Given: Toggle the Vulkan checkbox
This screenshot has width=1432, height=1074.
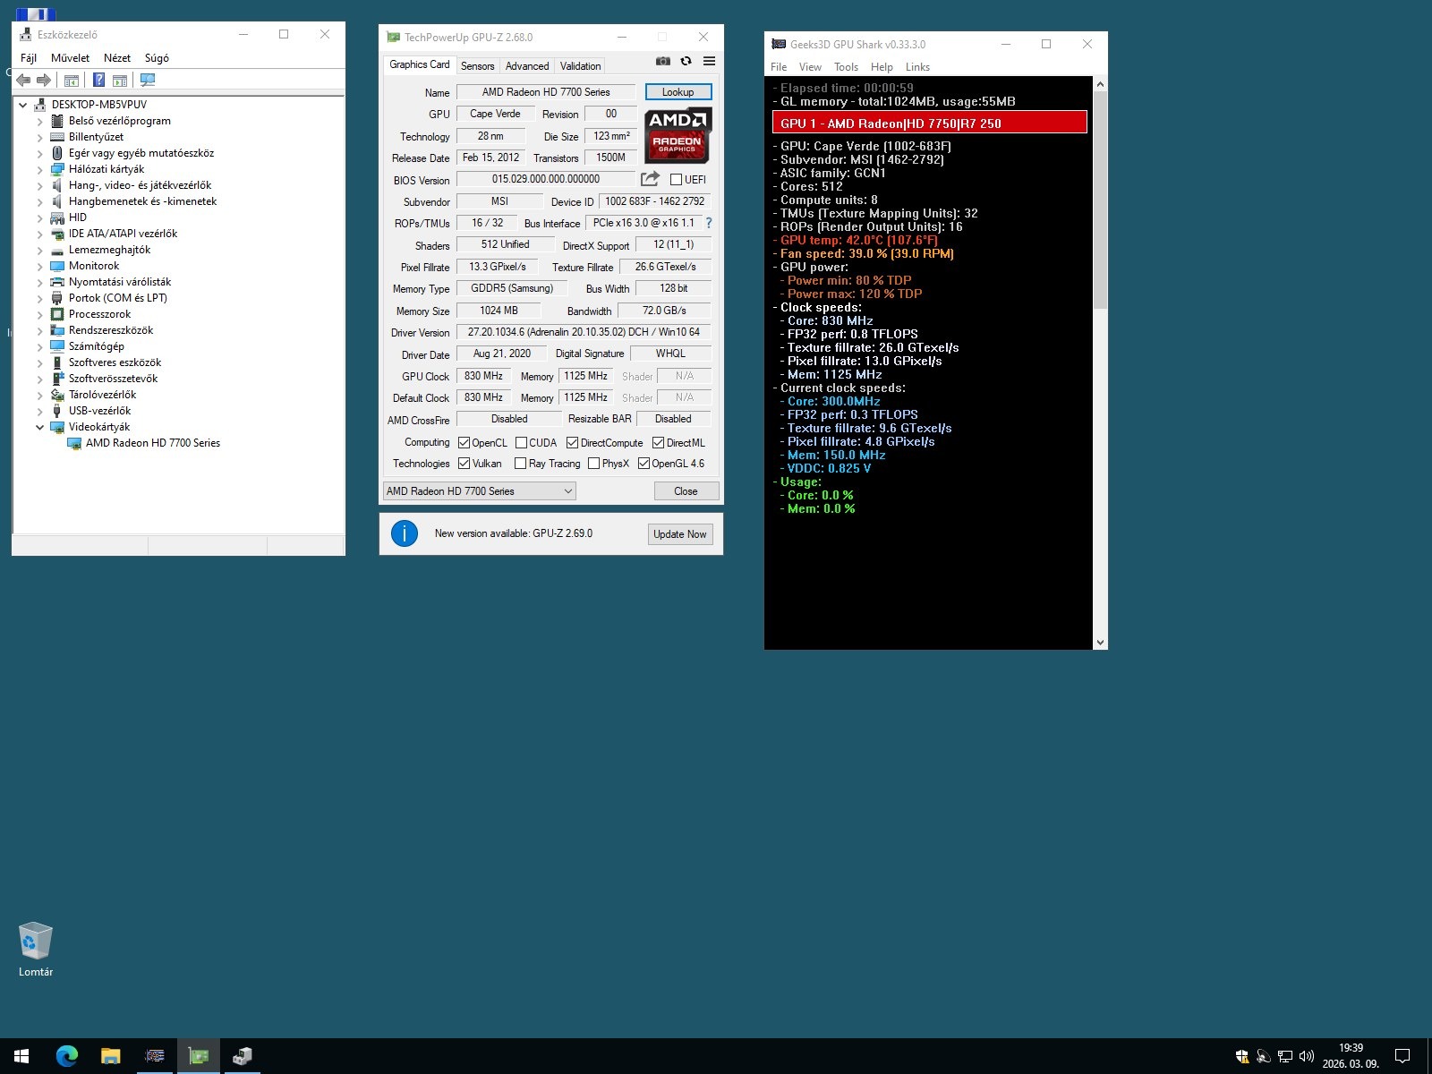Looking at the screenshot, I should [x=465, y=464].
